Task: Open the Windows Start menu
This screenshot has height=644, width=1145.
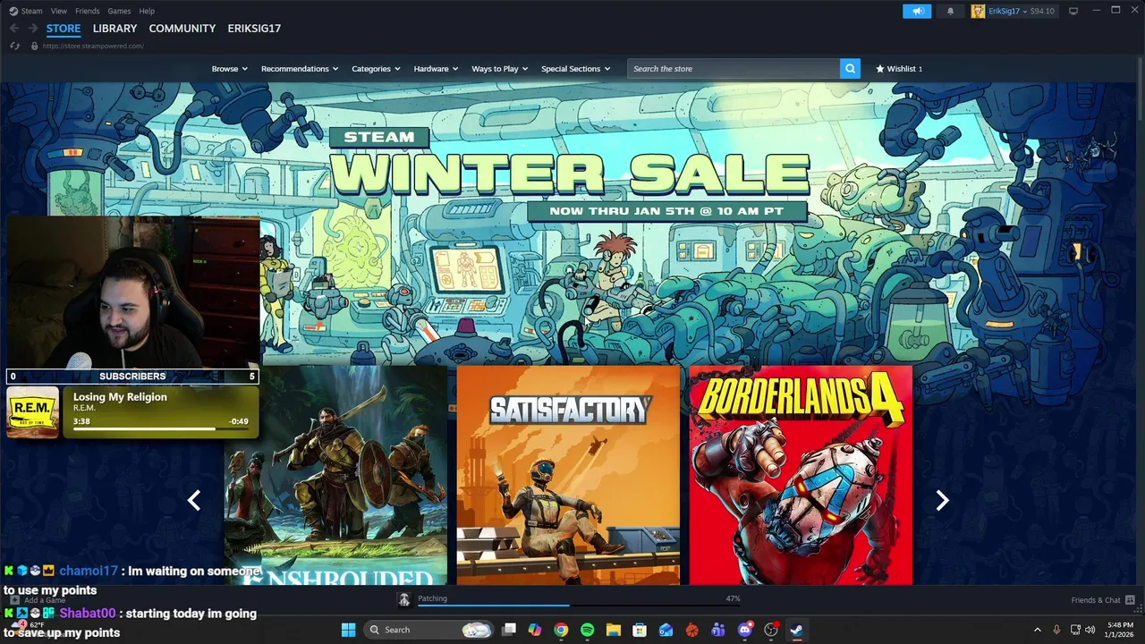Action: coord(349,630)
